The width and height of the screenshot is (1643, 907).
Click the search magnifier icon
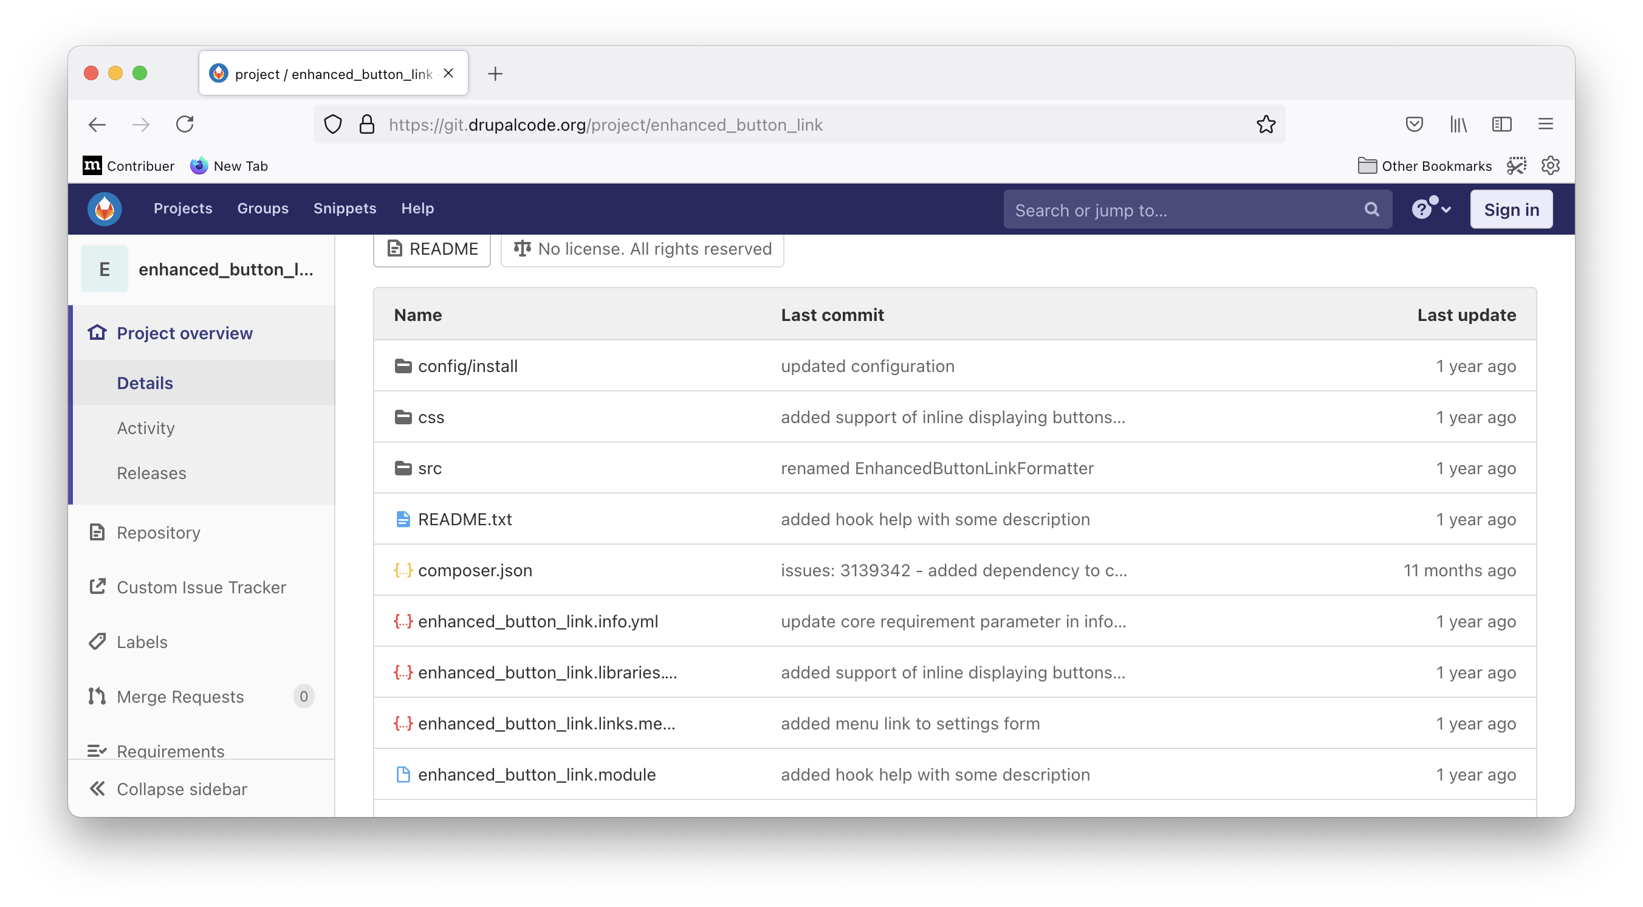(1371, 209)
